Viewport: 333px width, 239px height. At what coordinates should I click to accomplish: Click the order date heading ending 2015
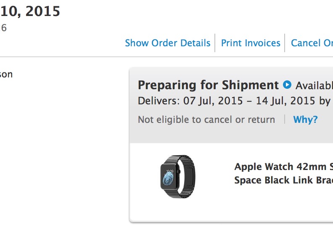tap(30, 11)
